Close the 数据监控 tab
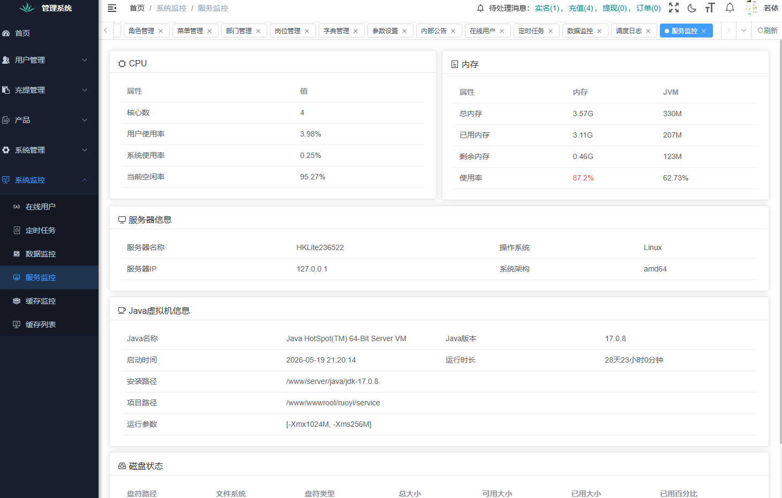Viewport: 782px width, 498px height. pyautogui.click(x=599, y=31)
